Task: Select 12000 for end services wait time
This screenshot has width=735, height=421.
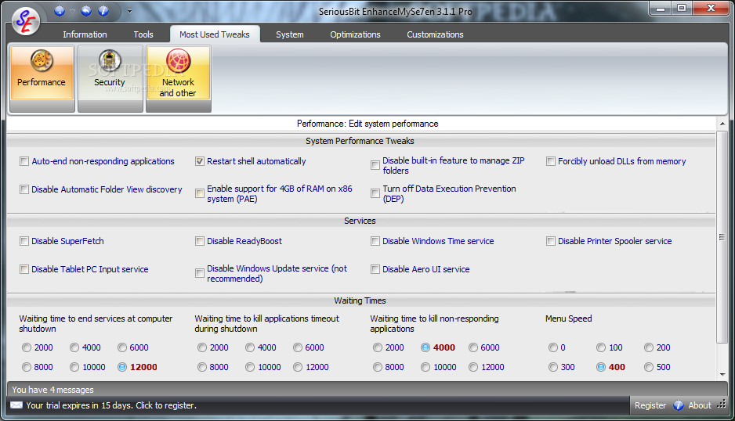Action: pyautogui.click(x=122, y=367)
